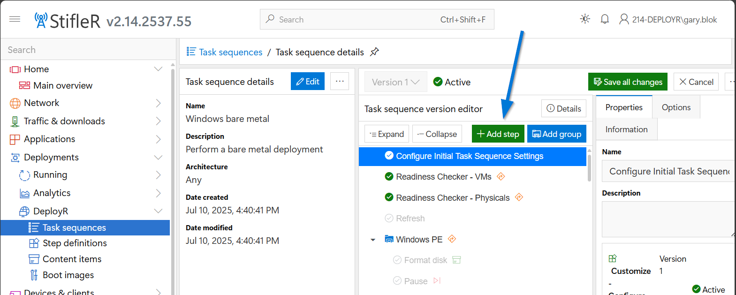This screenshot has height=295, width=736.
Task: Open the notifications bell
Action: coord(605,19)
